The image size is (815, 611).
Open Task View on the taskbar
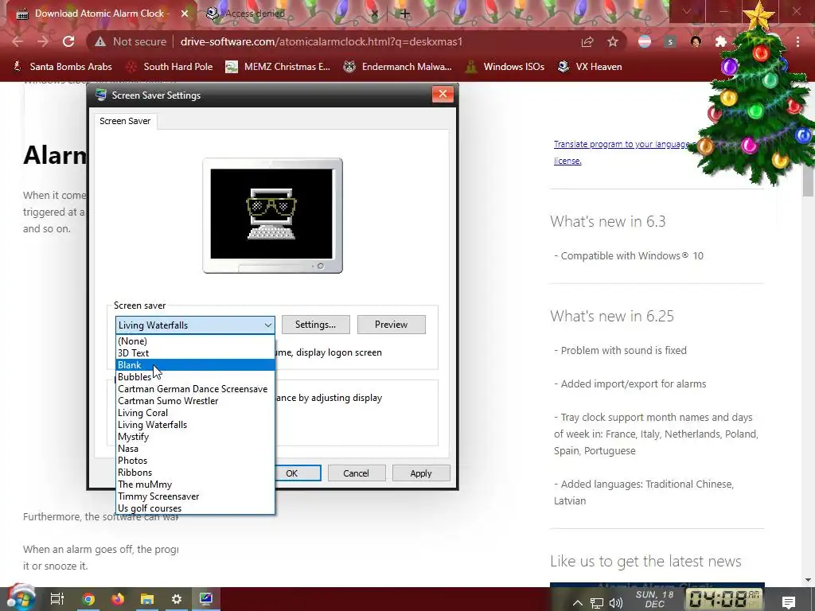pyautogui.click(x=57, y=599)
